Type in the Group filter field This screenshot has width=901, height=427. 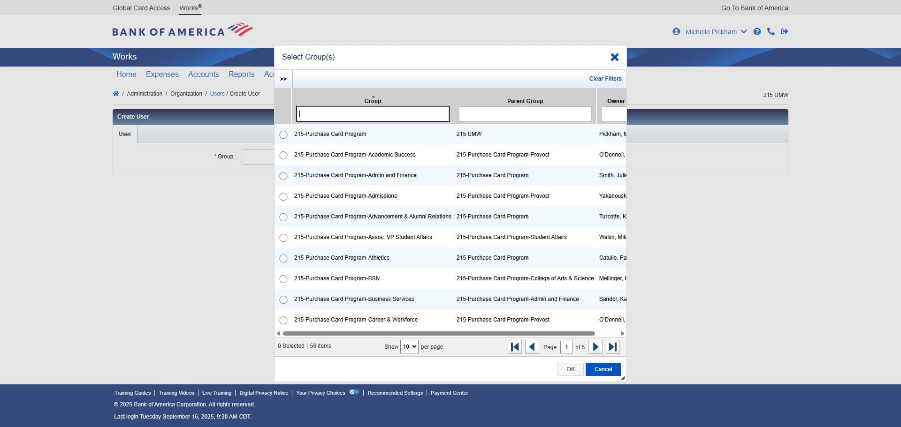pyautogui.click(x=372, y=114)
